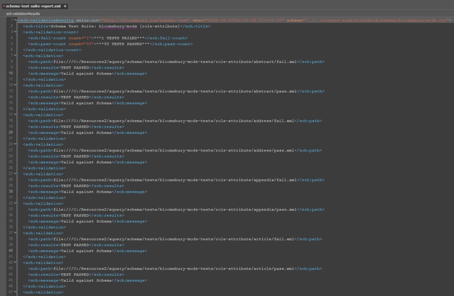This screenshot has width=454, height=296.
Task: Collapse the sch:validation fold on line 7
Action: coord(15,56)
